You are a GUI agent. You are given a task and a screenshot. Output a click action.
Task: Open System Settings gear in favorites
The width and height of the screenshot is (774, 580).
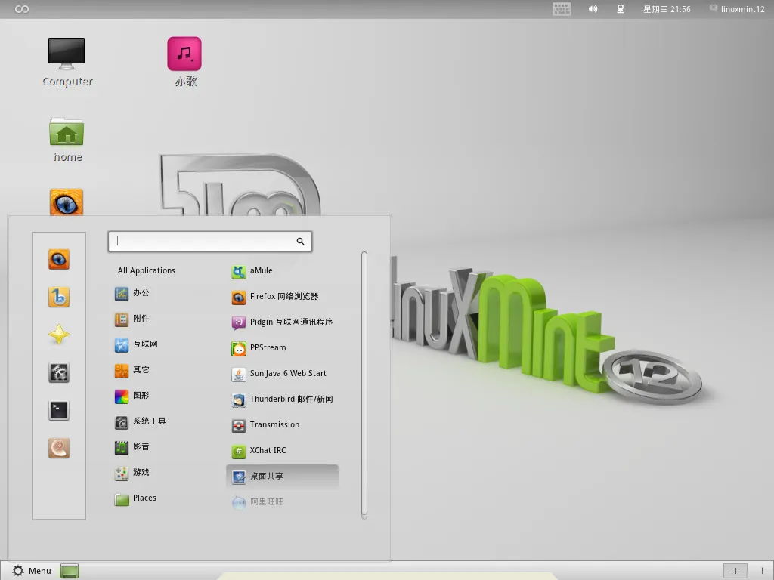coord(59,372)
